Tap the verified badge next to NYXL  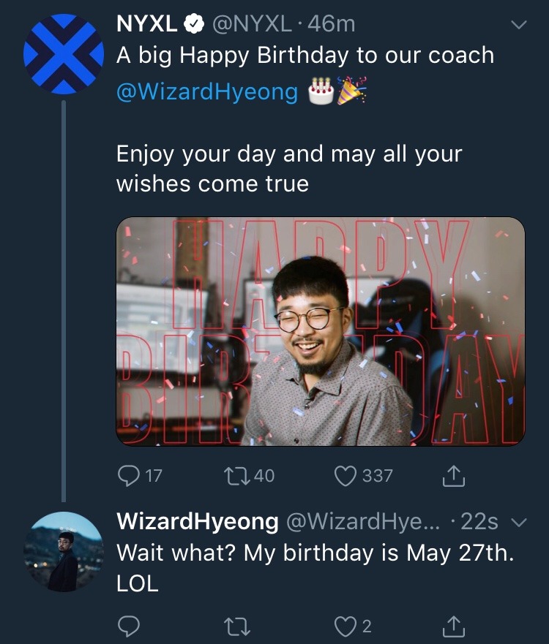193,25
